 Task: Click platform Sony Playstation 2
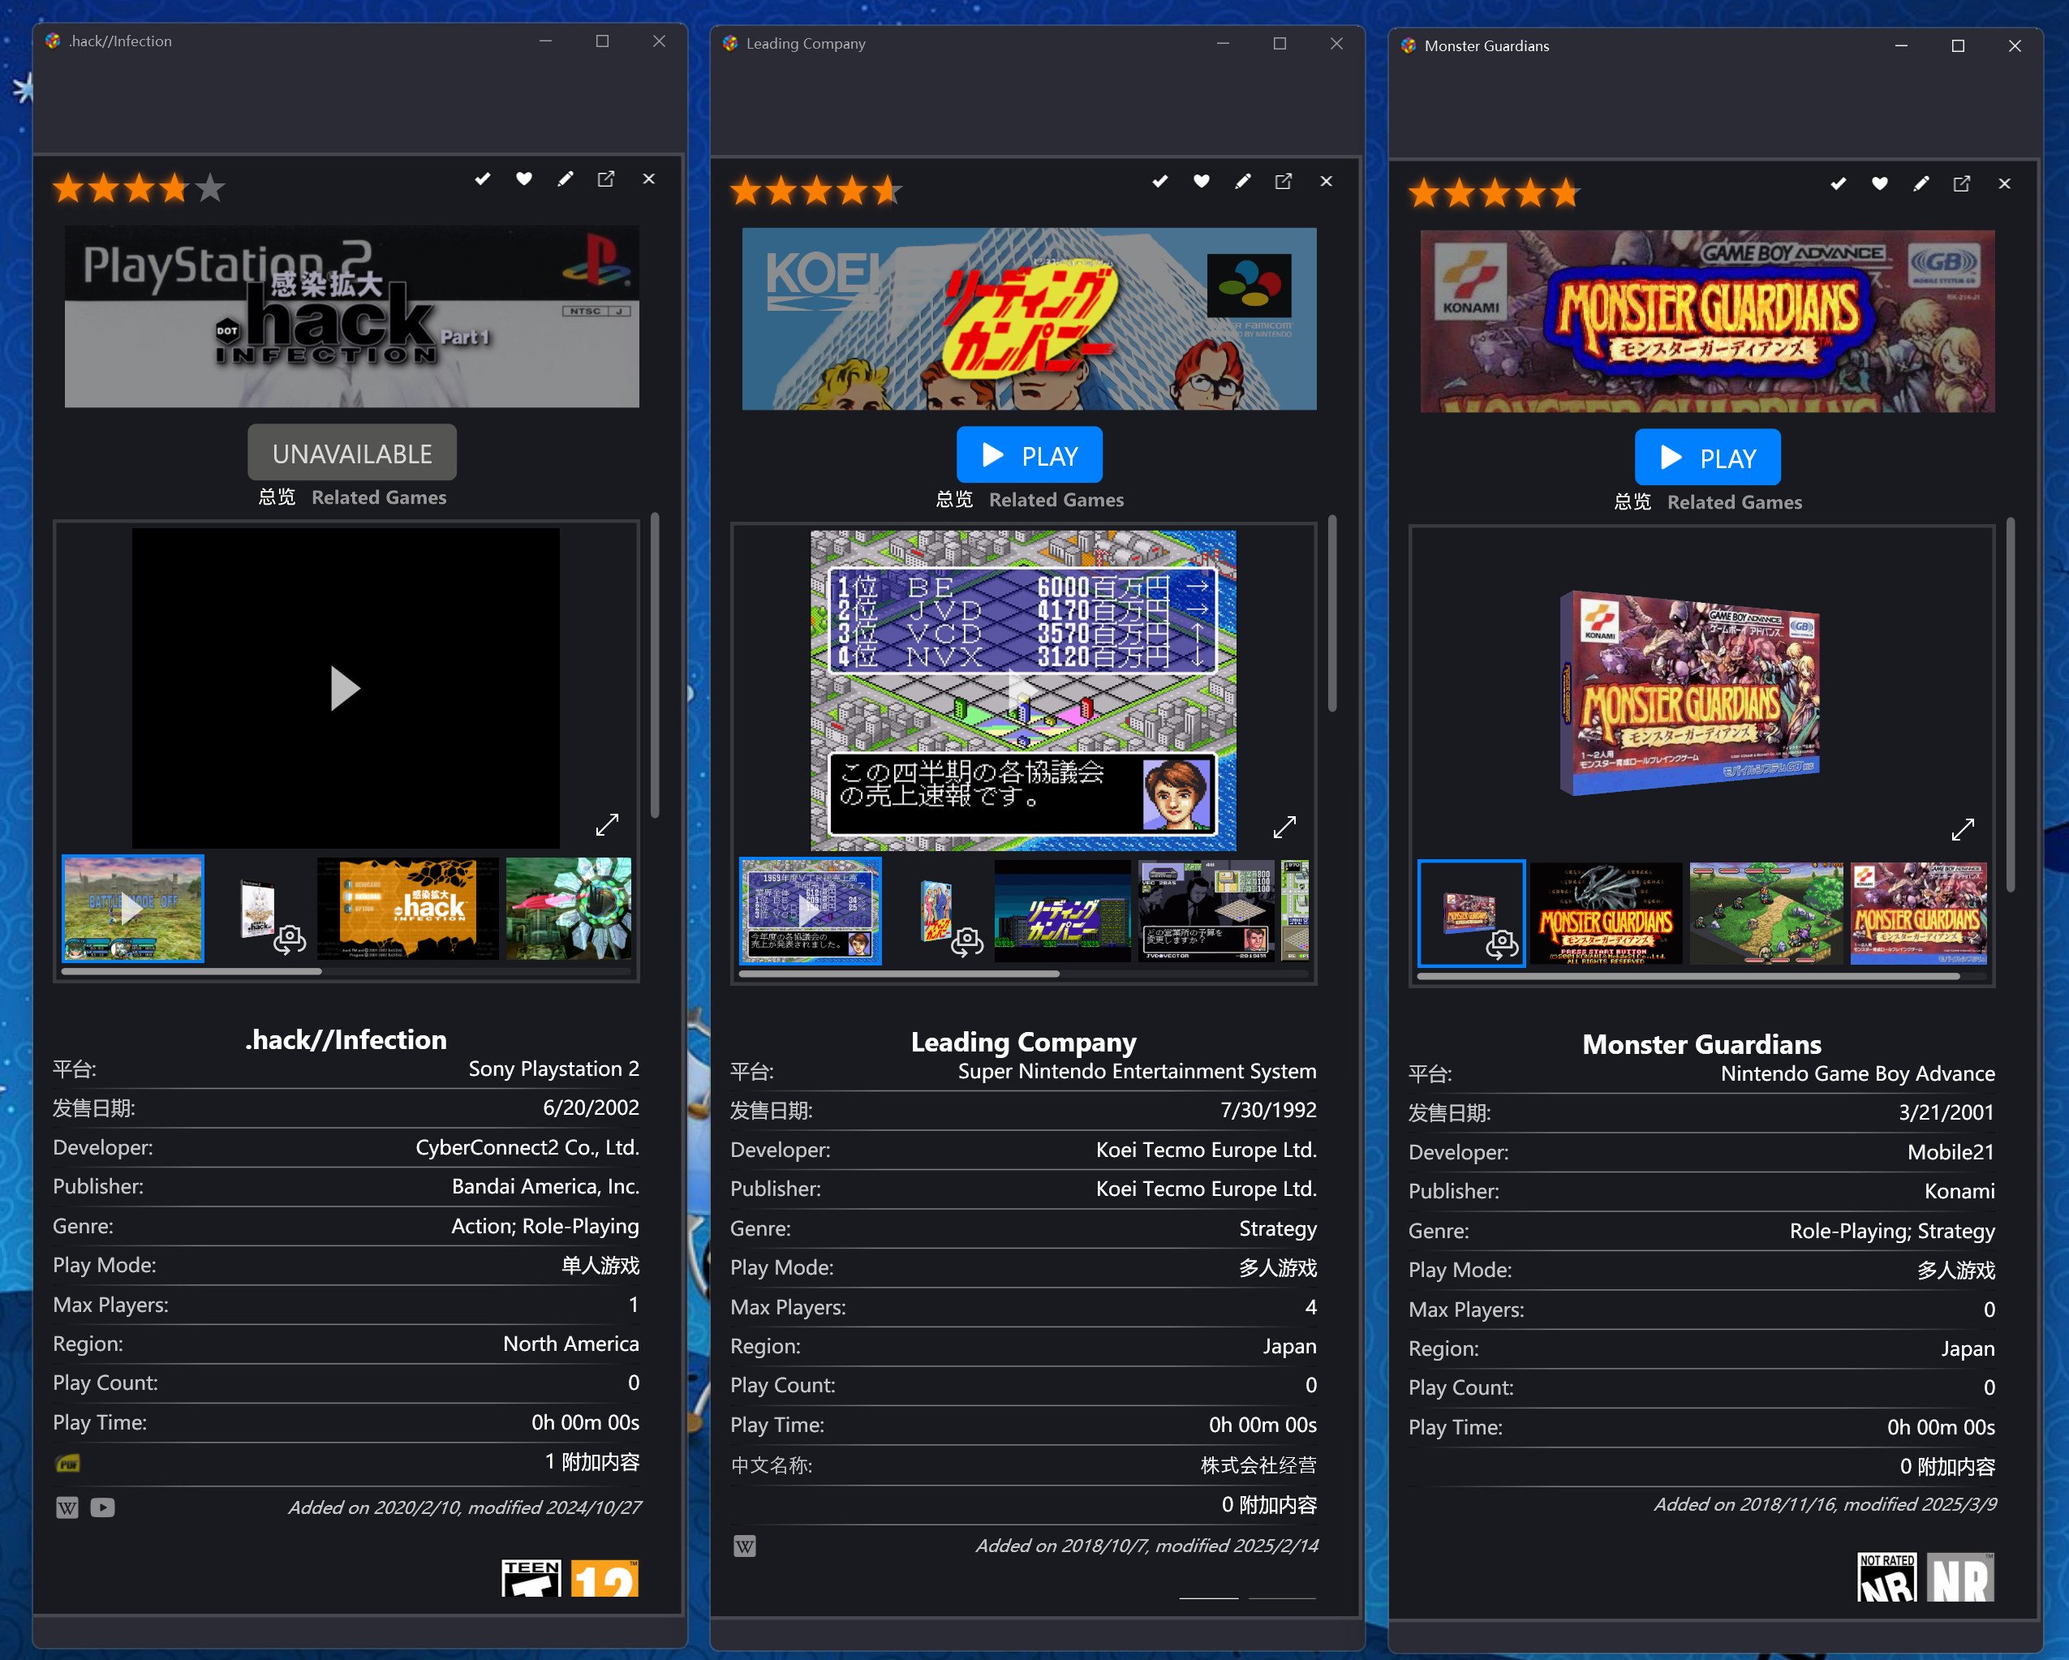click(553, 1069)
